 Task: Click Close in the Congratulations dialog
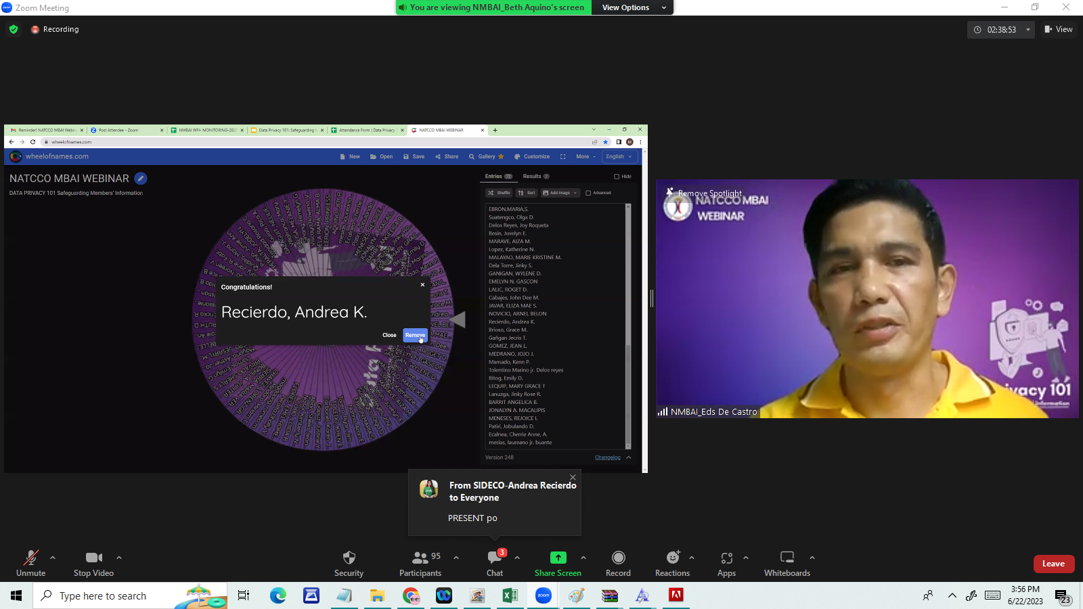[389, 335]
